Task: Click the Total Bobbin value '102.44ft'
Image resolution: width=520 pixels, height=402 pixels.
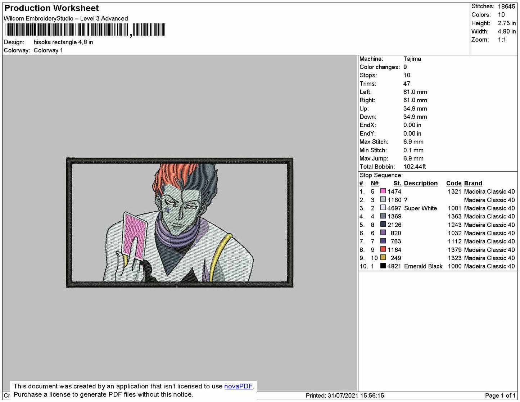Action: point(415,167)
